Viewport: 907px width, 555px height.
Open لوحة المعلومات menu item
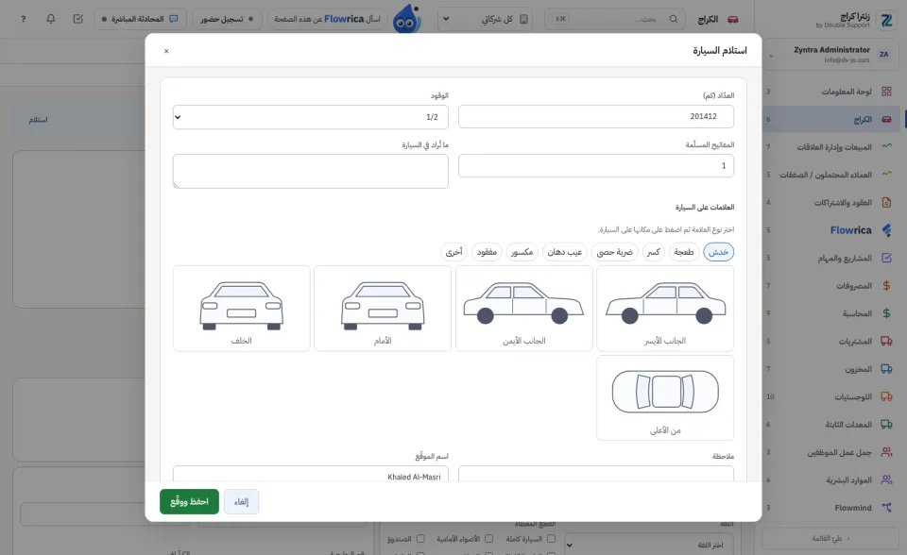[847, 92]
